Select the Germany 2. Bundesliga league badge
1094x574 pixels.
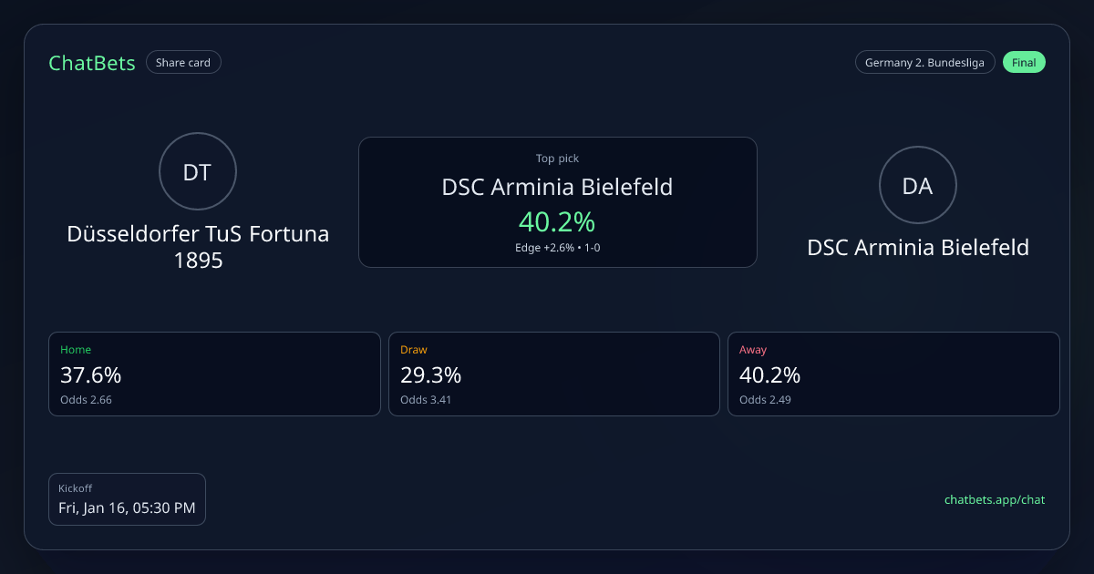[x=924, y=63]
